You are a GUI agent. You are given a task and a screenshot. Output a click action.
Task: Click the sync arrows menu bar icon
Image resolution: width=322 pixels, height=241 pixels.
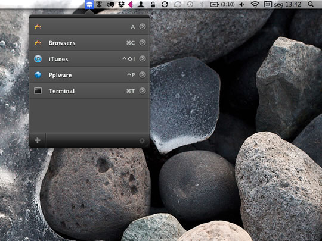click(165, 4)
